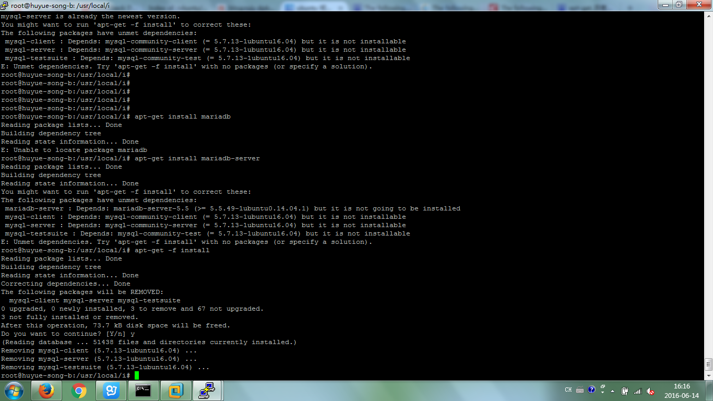Open the network signal tray icon
The width and height of the screenshot is (713, 401).
pyautogui.click(x=637, y=391)
